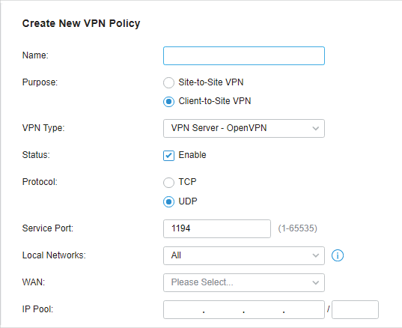Open the WAN Please Select dropdown
The height and width of the screenshot is (328, 402).
(244, 282)
